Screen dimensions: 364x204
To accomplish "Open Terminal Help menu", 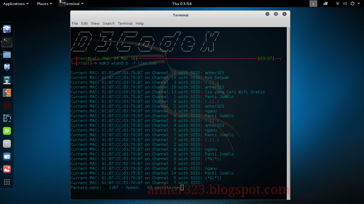I will (x=140, y=23).
